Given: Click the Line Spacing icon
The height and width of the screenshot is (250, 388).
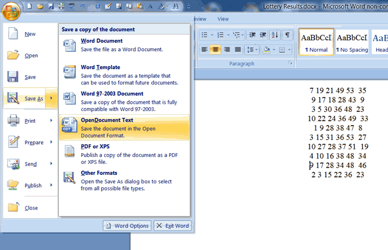Looking at the screenshot, I should [x=250, y=50].
